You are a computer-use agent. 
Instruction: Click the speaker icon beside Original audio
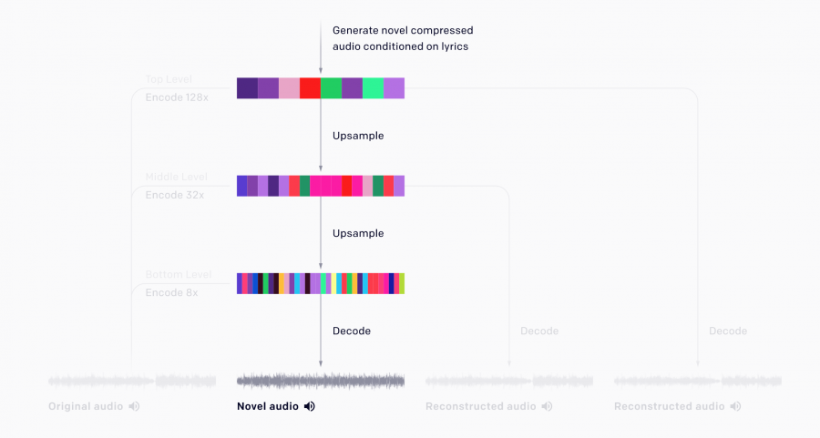point(134,406)
